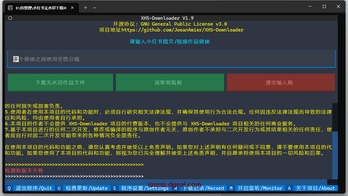Select footer item 程序设置/Settings
The height and width of the screenshot is (196, 348).
[x=145, y=188]
